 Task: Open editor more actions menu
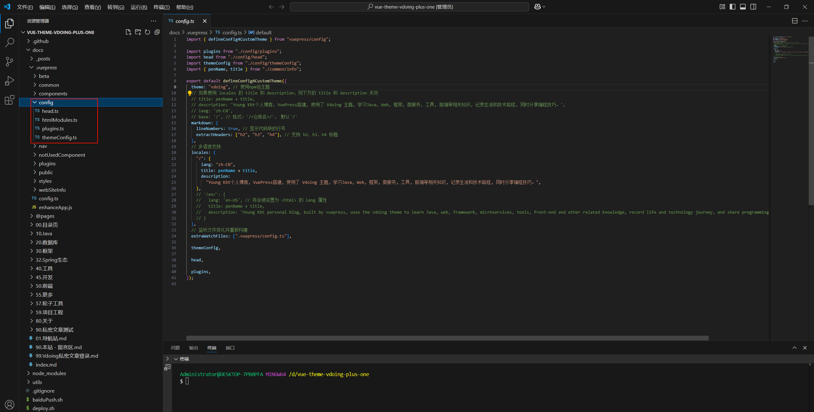click(x=805, y=21)
